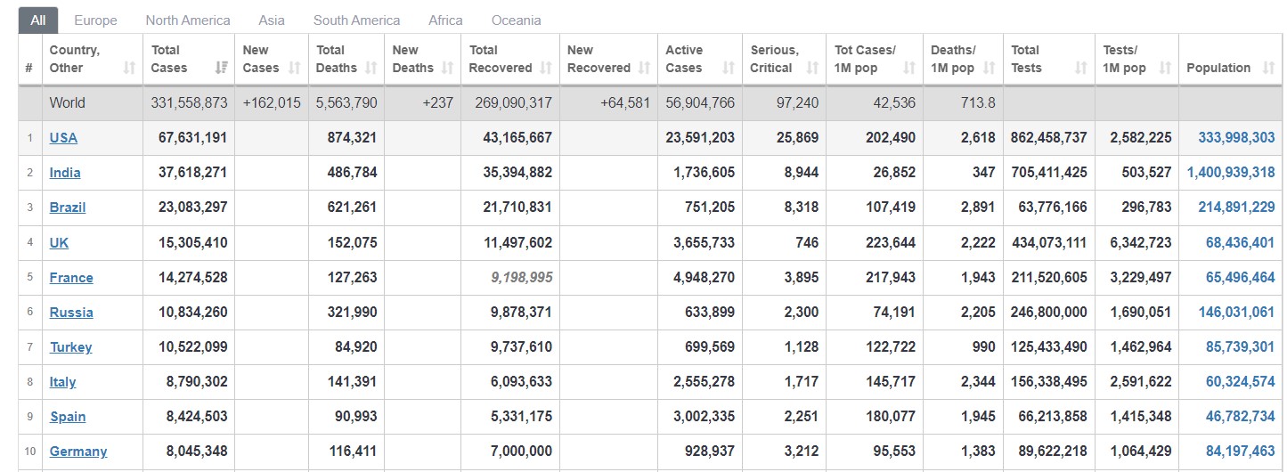
Task: Select UK active cases 3,655,733
Action: 704,242
